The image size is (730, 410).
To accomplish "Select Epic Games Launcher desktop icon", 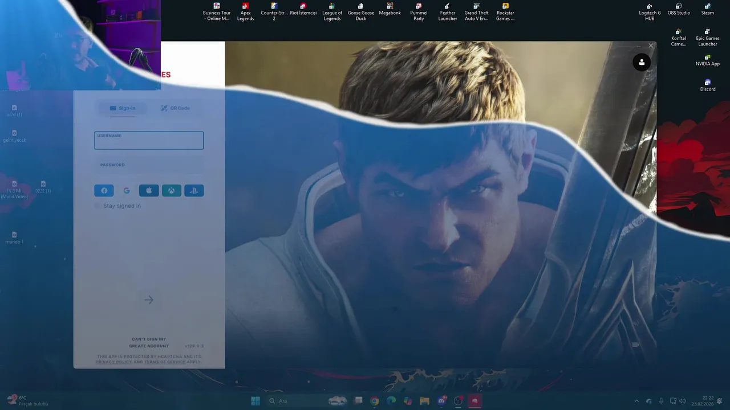I will point(708,38).
